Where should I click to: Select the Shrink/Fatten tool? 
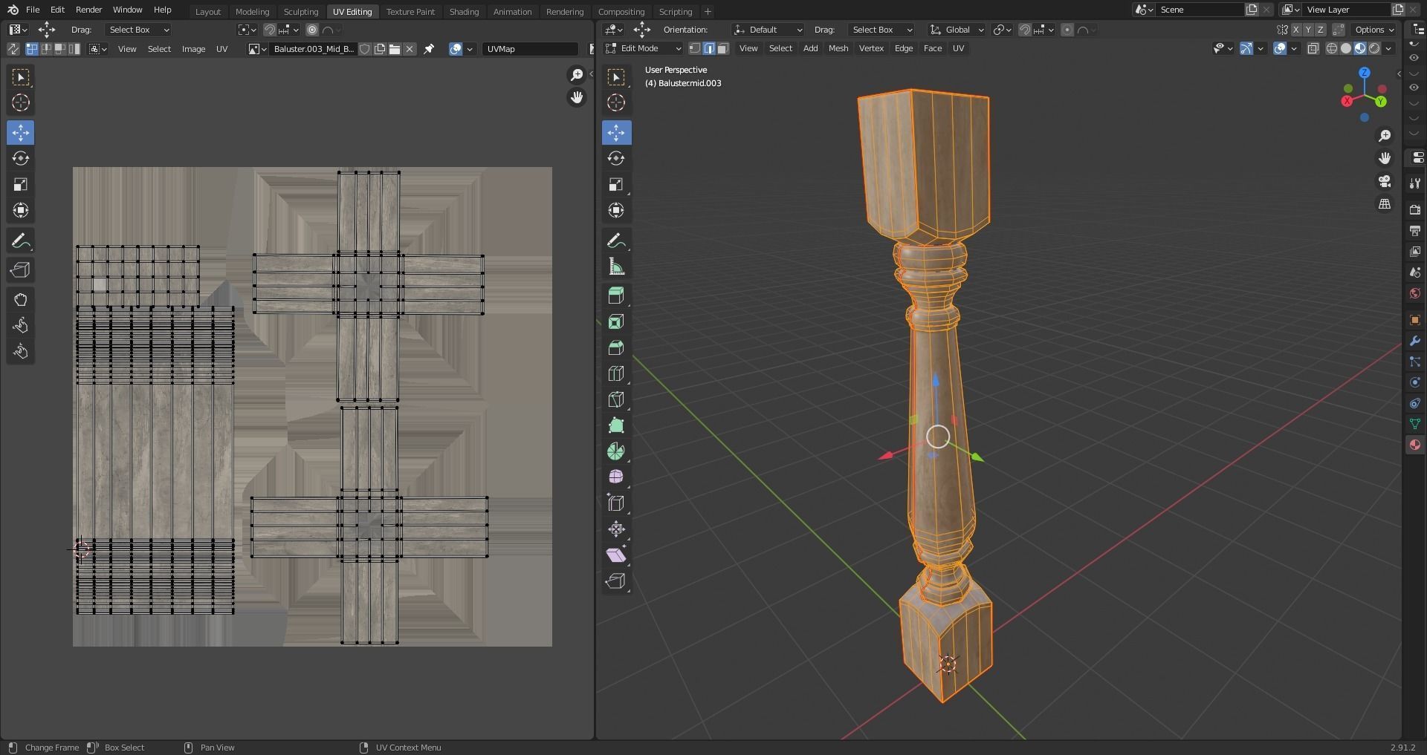click(x=616, y=529)
